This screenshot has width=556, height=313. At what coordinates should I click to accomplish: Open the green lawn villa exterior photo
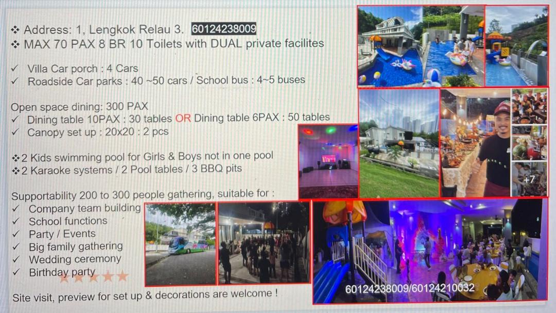tap(399, 143)
